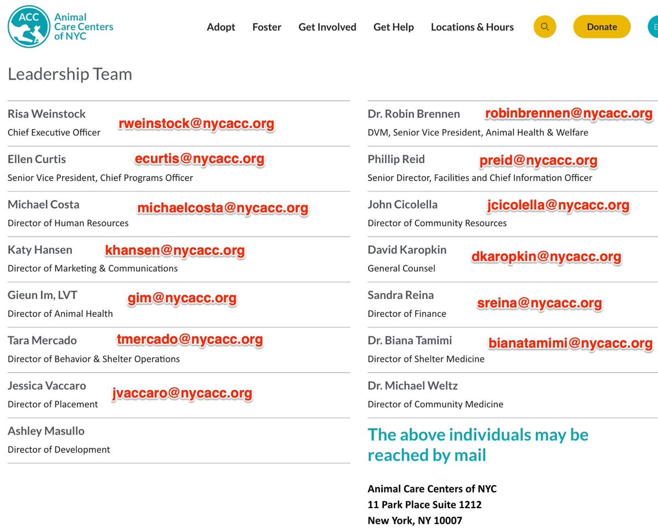This screenshot has width=658, height=529.
Task: Click the 11 Park Place Suite 1212 address line
Action: pos(425,504)
